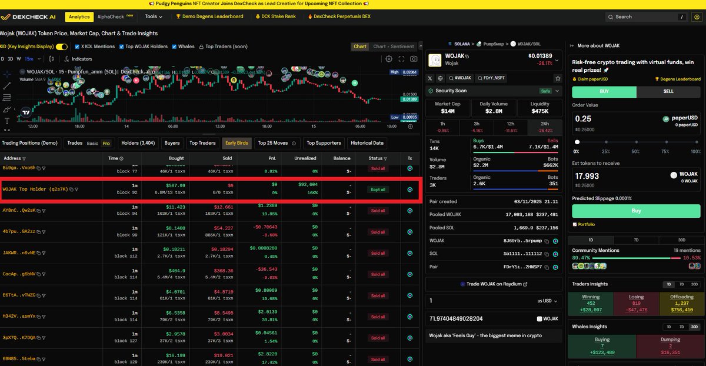Open the X profile for WOJAK
This screenshot has height=366, width=706.
(x=430, y=78)
